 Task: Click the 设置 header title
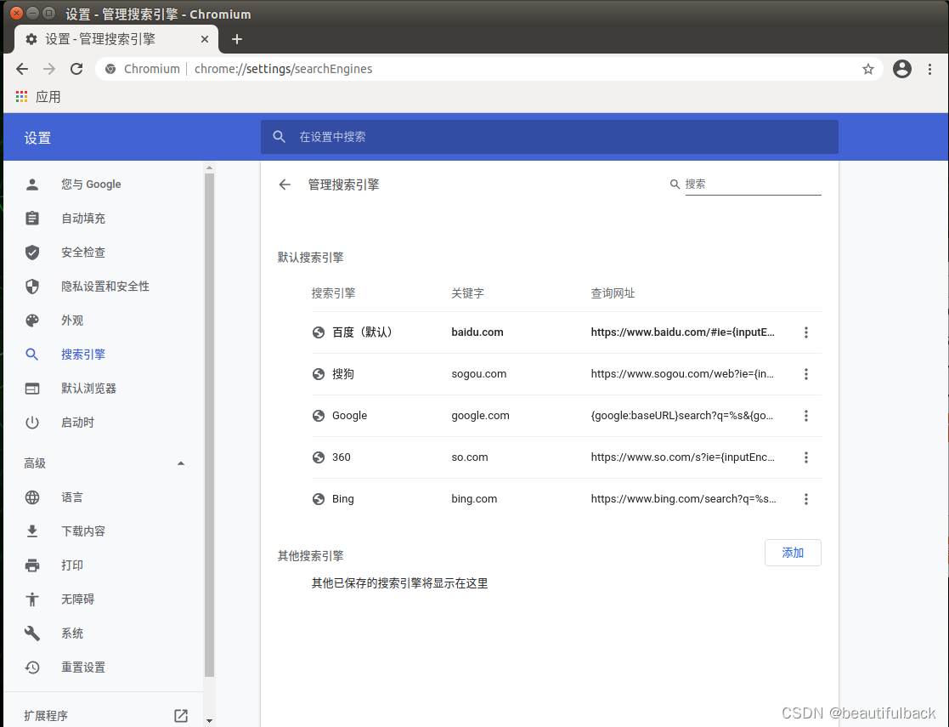click(37, 138)
